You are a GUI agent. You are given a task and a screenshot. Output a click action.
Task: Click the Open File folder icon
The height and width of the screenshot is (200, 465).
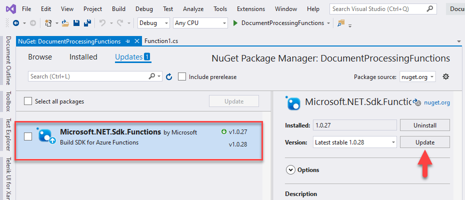coord(65,23)
